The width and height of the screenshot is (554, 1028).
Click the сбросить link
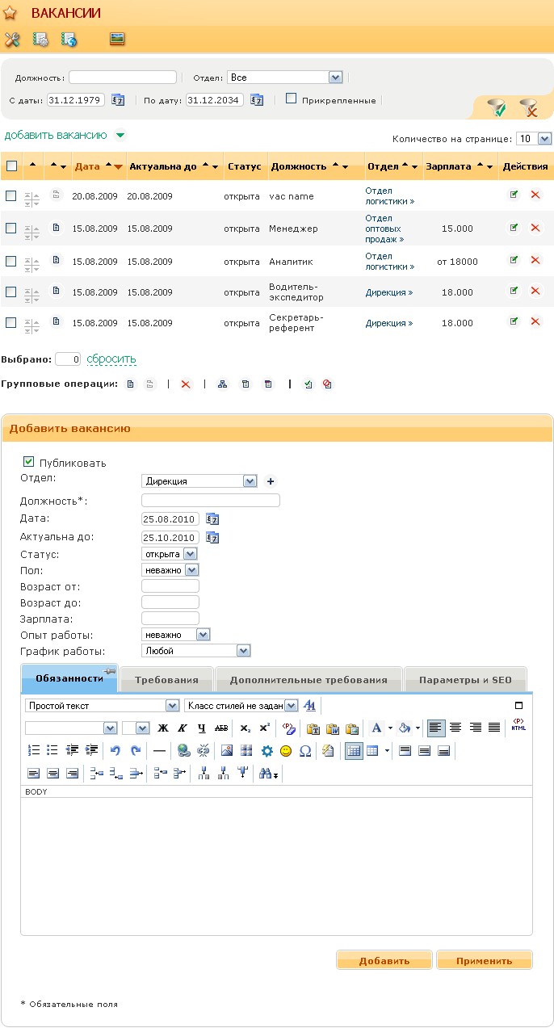(111, 359)
